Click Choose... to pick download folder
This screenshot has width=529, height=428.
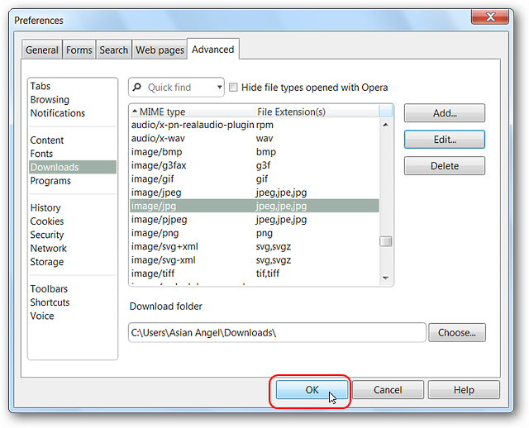[x=457, y=333]
